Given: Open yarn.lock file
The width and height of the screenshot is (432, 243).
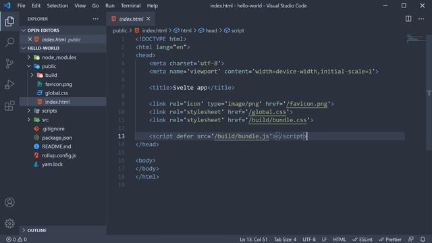Looking at the screenshot, I should coord(63,165).
